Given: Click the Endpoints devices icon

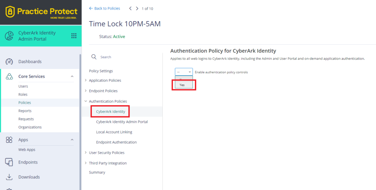Looking at the screenshot, I should click(x=9, y=162).
